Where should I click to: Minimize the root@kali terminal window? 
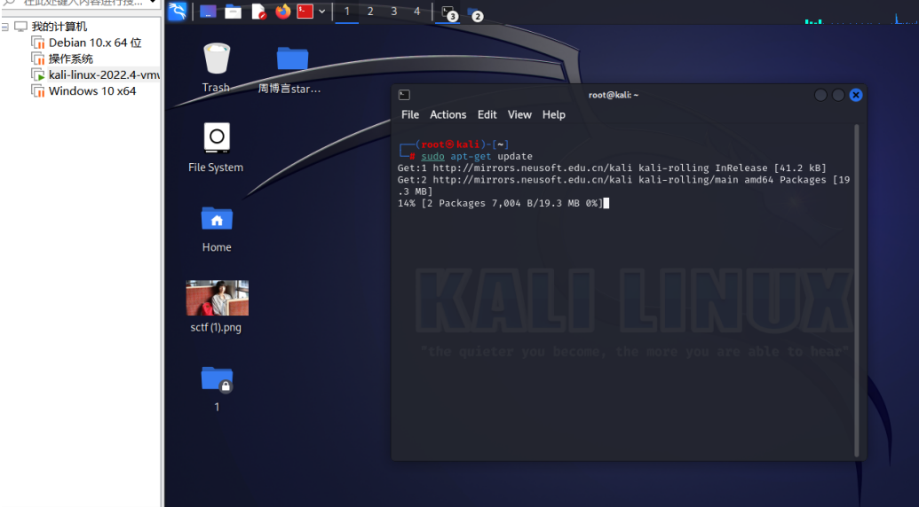tap(820, 95)
